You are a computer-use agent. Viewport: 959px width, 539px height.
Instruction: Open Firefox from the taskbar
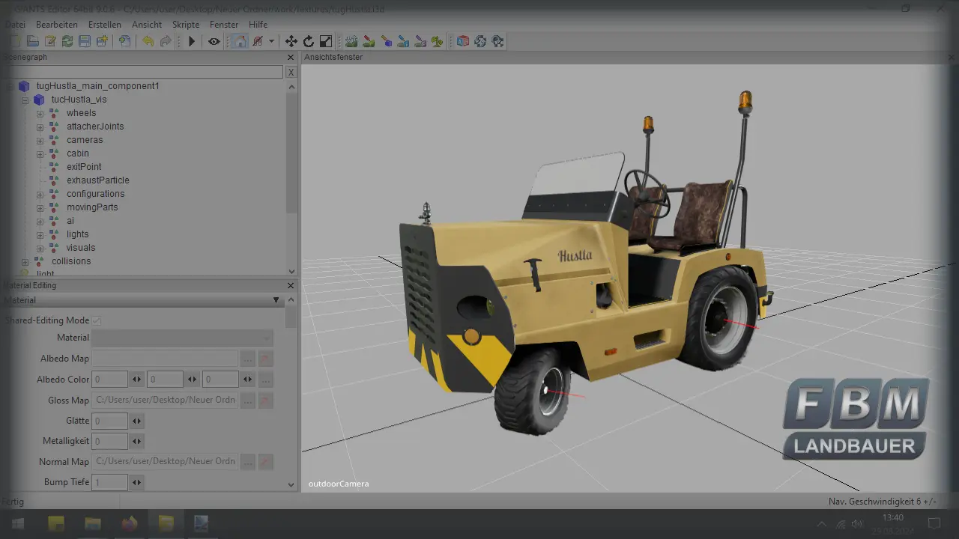129,523
